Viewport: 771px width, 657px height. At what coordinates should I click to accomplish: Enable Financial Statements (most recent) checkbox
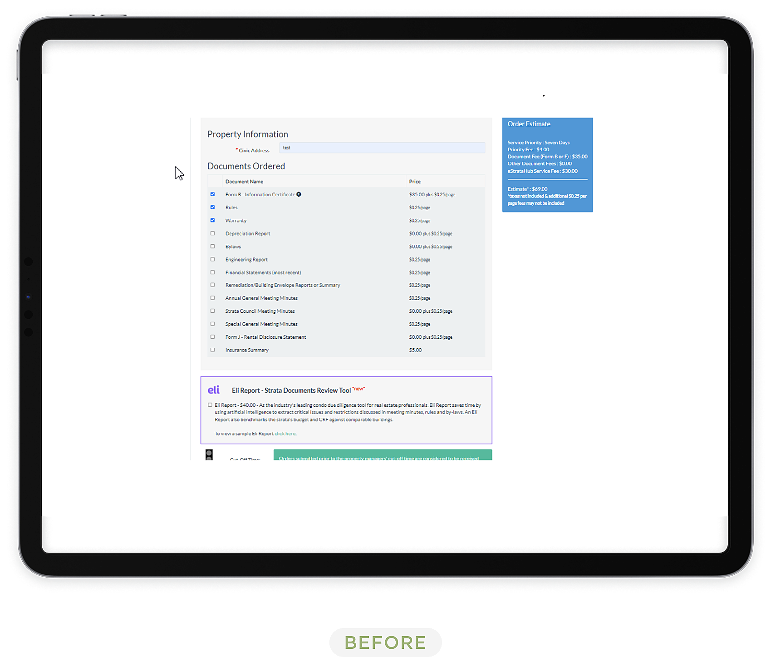(212, 272)
